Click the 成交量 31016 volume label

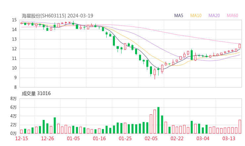pos(36,93)
